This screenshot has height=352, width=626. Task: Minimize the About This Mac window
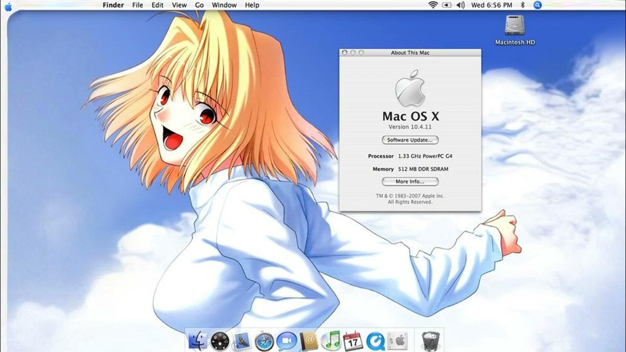point(353,52)
